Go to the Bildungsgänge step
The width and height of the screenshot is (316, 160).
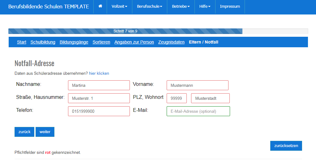click(74, 42)
